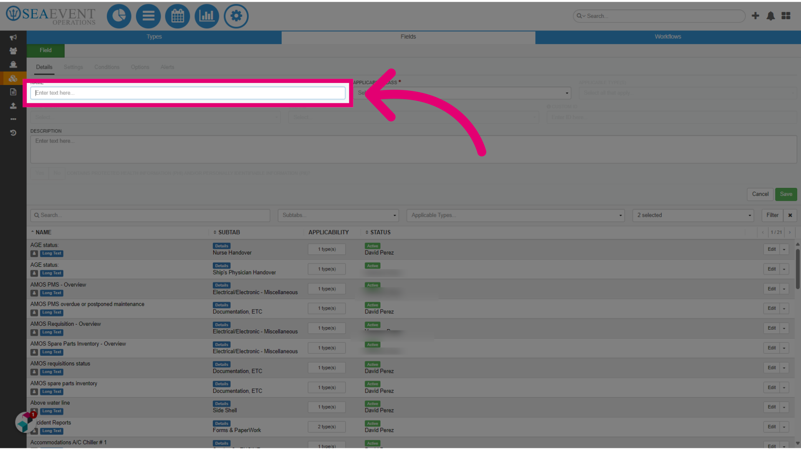
Task: Click the Name text input field
Action: click(x=188, y=93)
